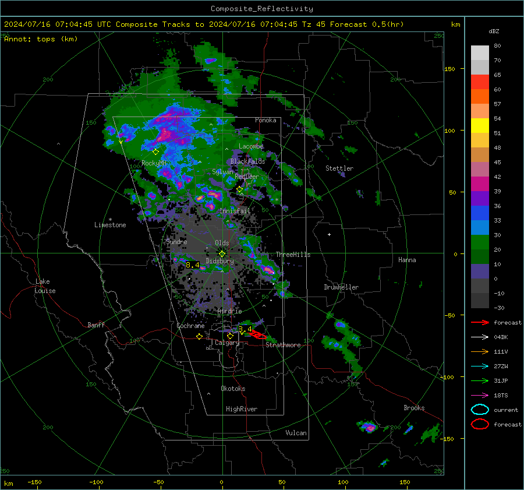Click the 'Innisfail' map label

coord(235,211)
